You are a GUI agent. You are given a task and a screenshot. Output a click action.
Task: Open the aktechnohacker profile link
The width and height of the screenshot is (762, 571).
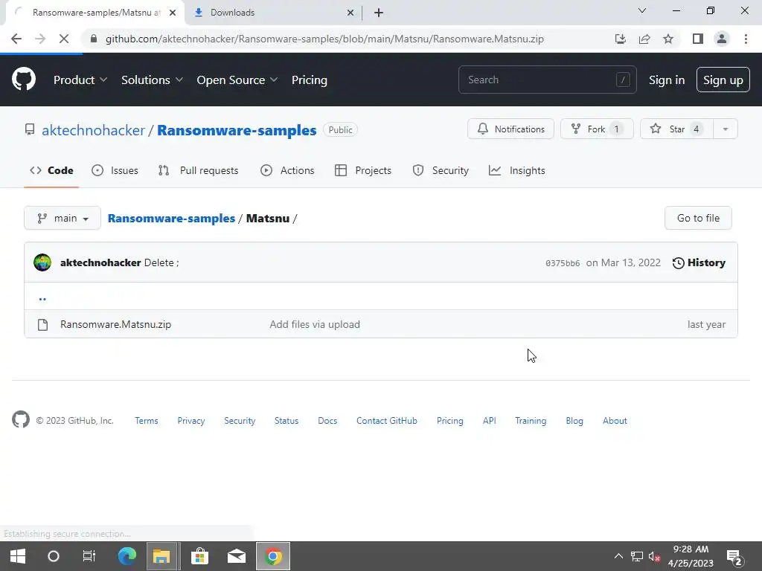click(93, 130)
